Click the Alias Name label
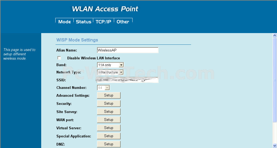 coord(67,50)
